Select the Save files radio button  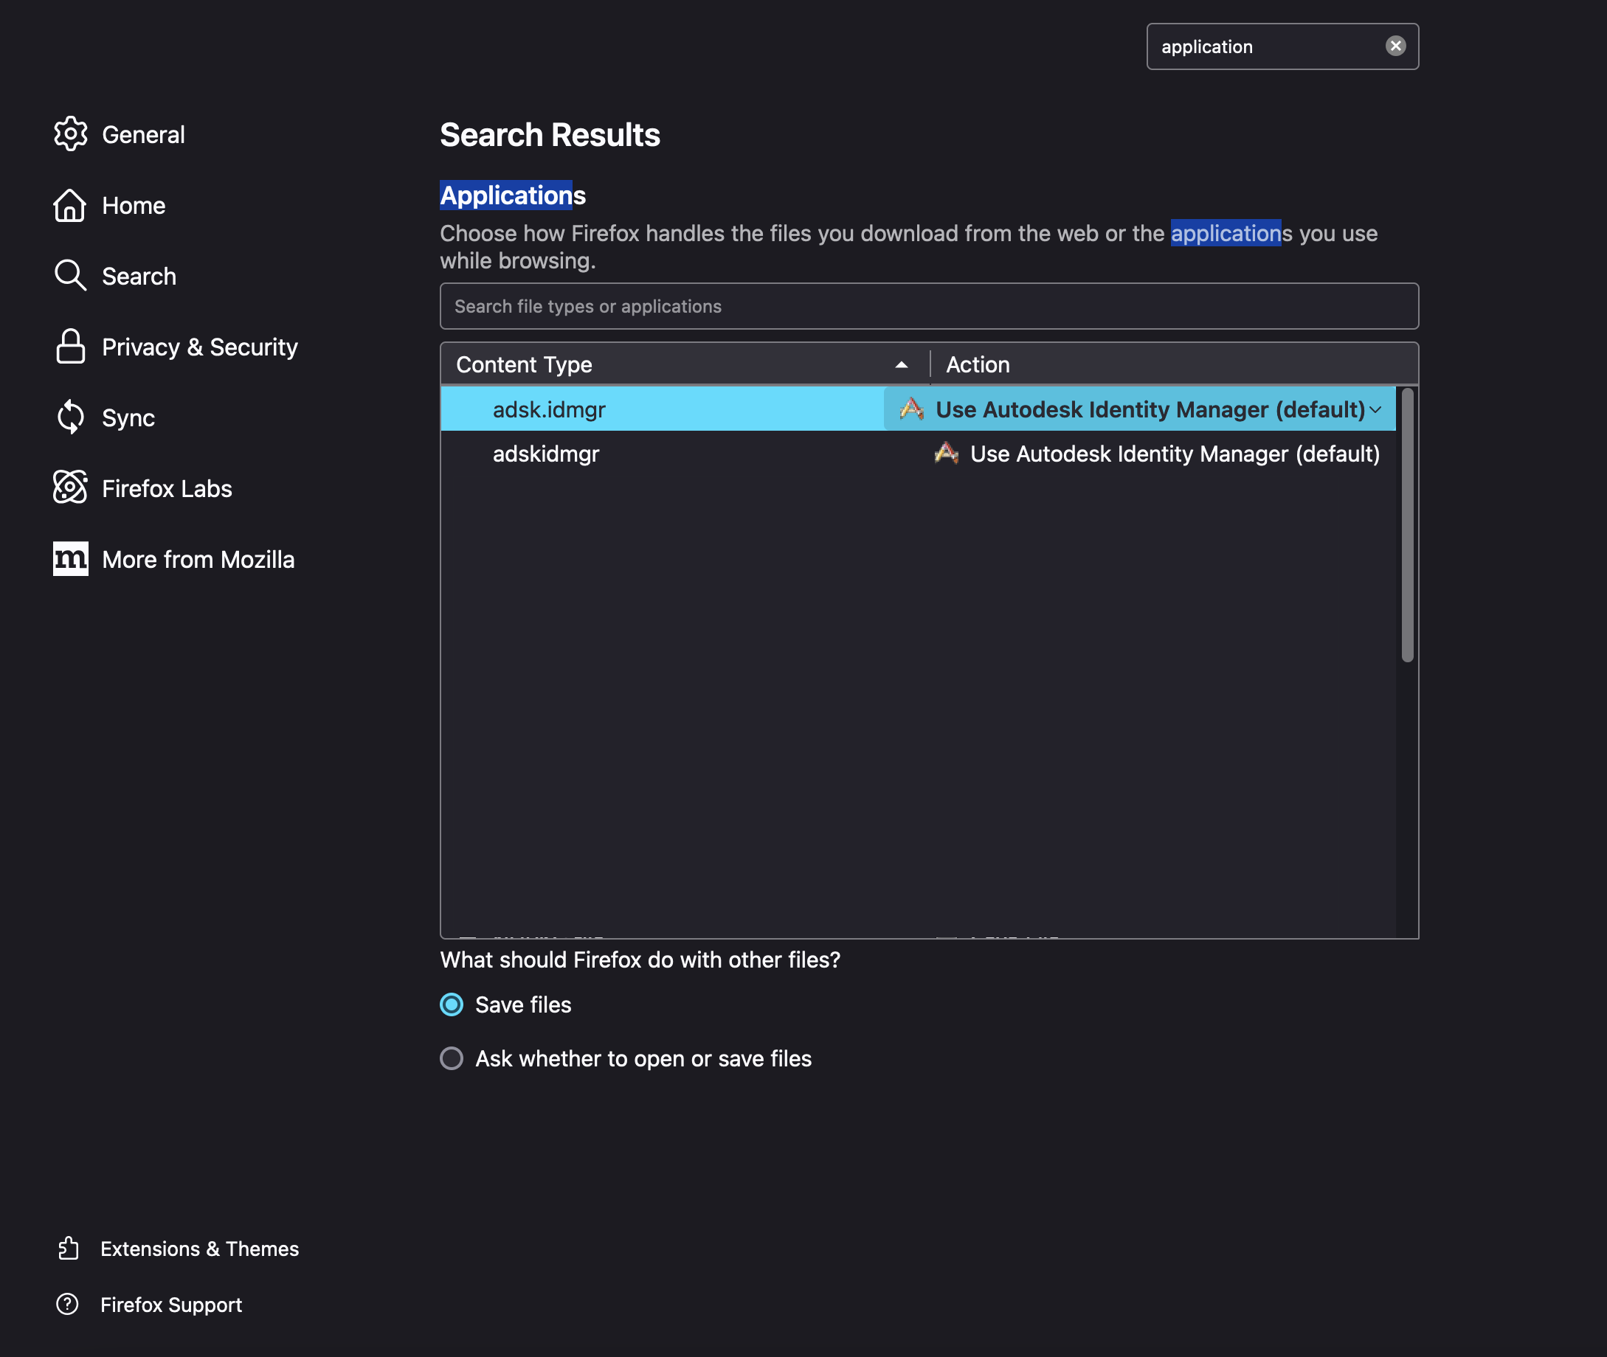452,1004
